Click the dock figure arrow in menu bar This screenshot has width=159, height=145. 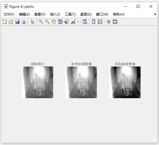pos(155,14)
